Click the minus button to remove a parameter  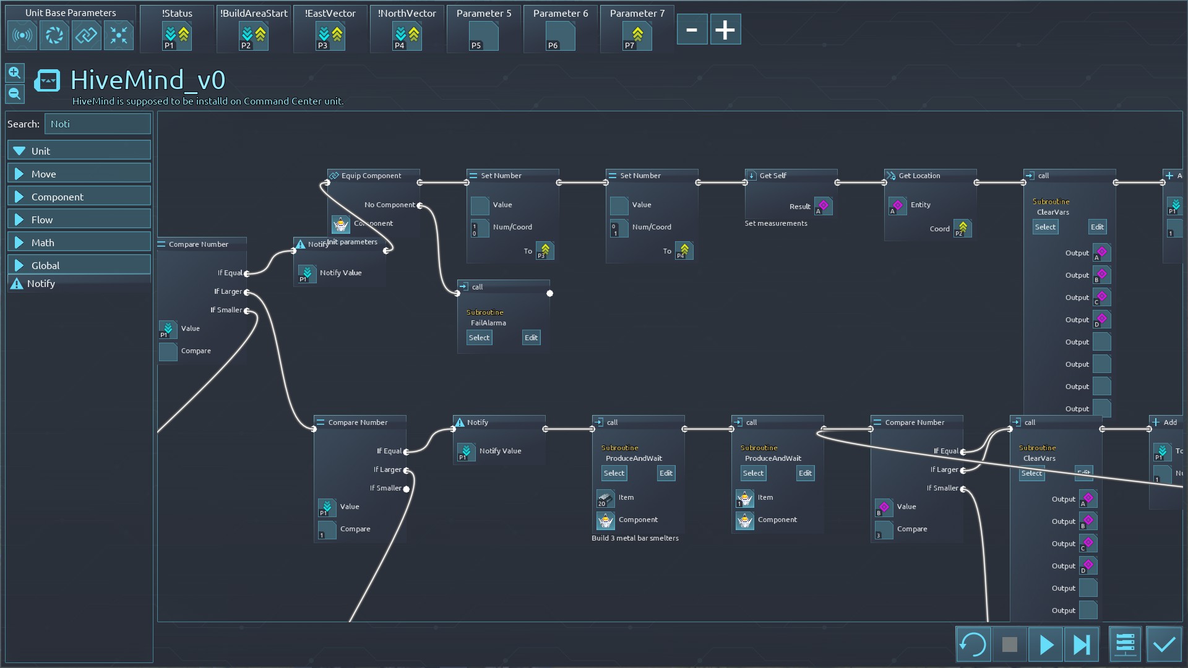(692, 30)
